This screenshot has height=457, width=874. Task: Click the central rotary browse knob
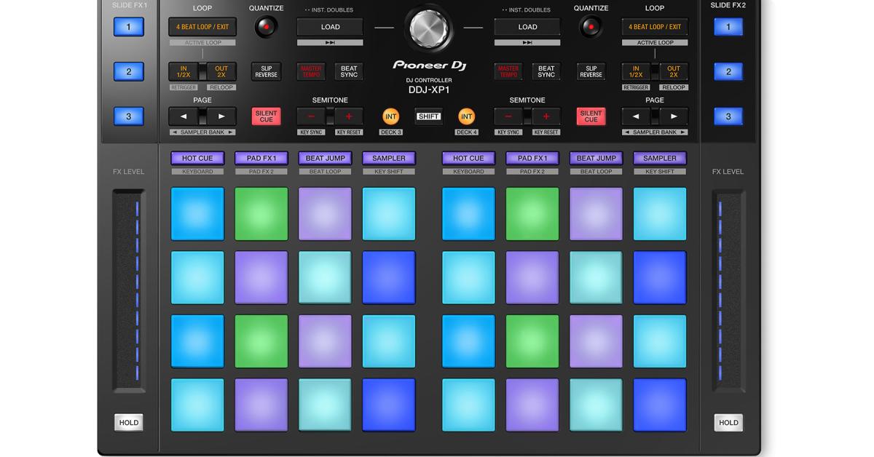pyautogui.click(x=428, y=28)
